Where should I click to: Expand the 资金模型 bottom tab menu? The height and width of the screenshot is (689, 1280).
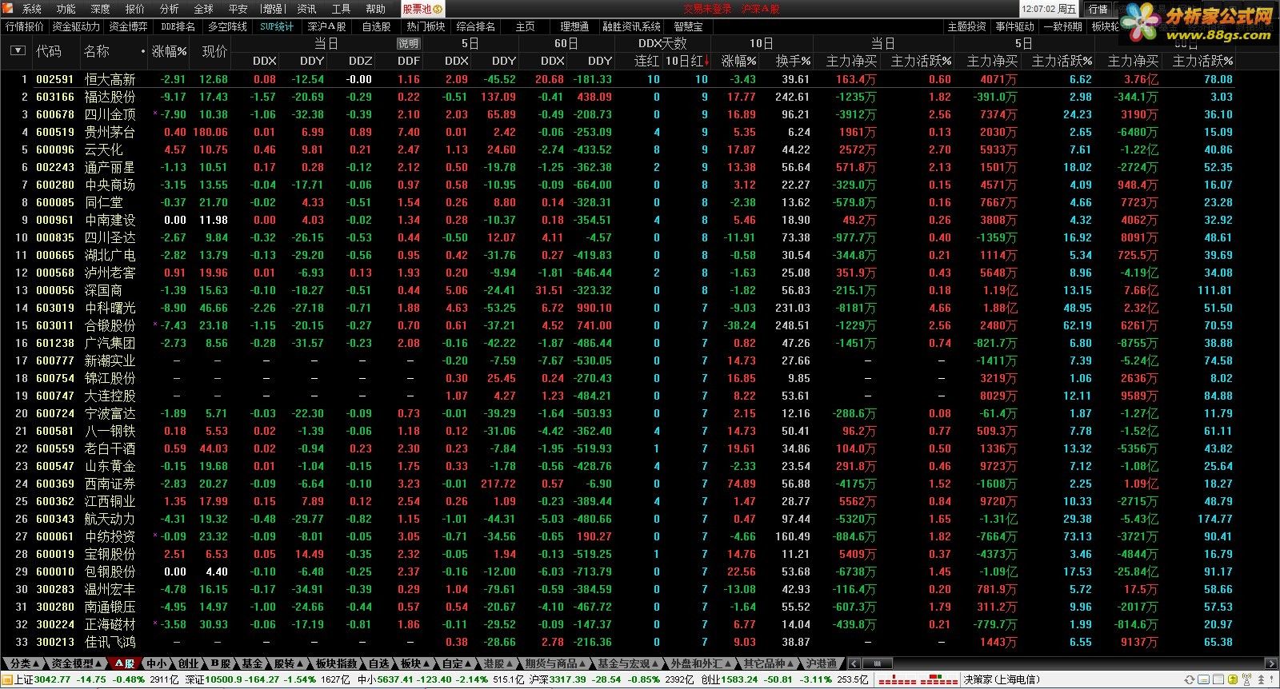click(77, 663)
